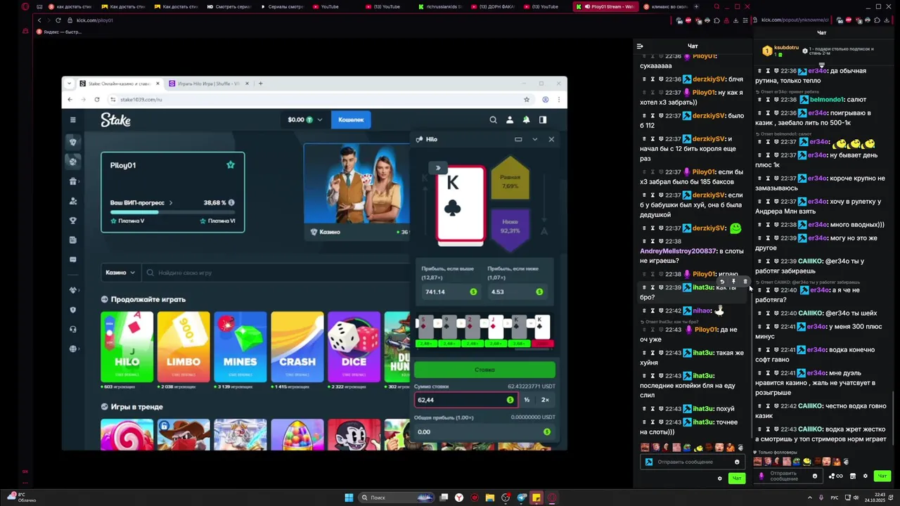
Task: Favorite Piloy01 VIP card star
Action: click(230, 164)
